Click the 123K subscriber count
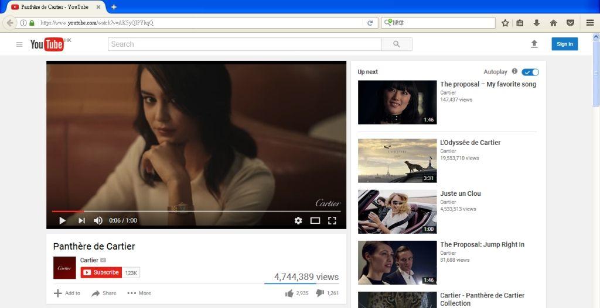Viewport: 600px width, 308px height. (131, 272)
